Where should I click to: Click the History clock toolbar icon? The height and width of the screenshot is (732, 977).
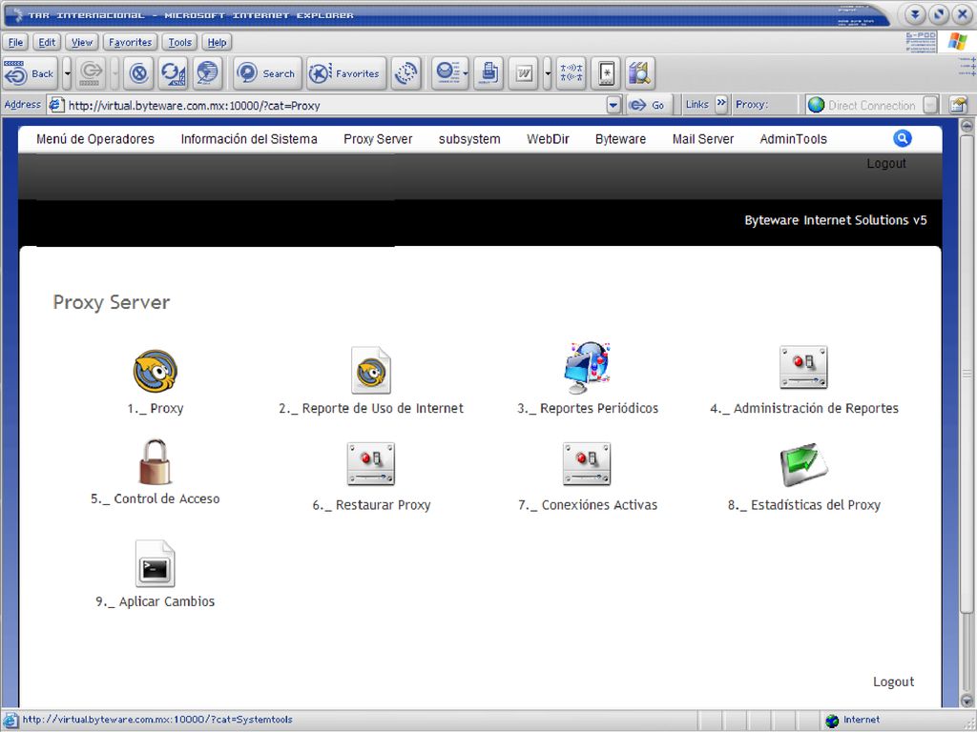click(x=406, y=73)
